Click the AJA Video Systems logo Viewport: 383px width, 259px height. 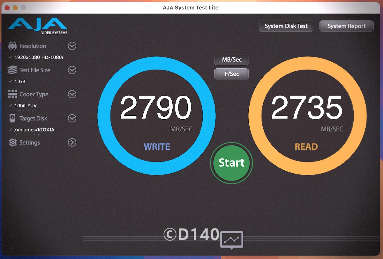click(x=38, y=26)
